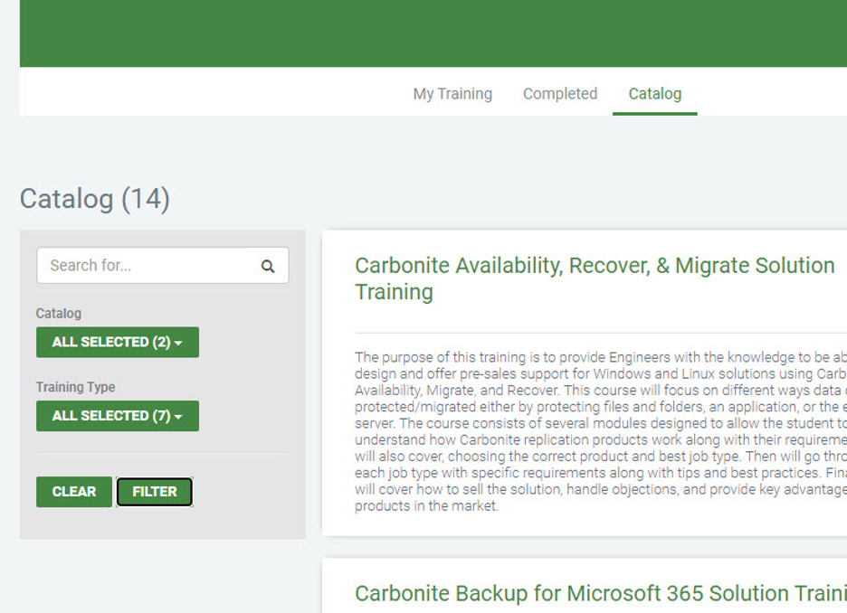The width and height of the screenshot is (847, 613).
Task: Expand the Catalog All Selected (2) dropdown
Action: [118, 342]
